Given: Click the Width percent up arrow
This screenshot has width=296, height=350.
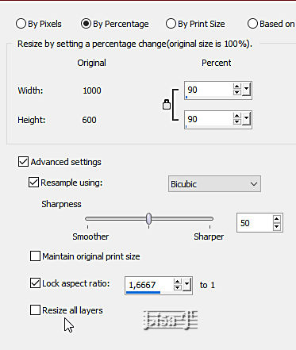Looking at the screenshot, I should coord(236,87).
